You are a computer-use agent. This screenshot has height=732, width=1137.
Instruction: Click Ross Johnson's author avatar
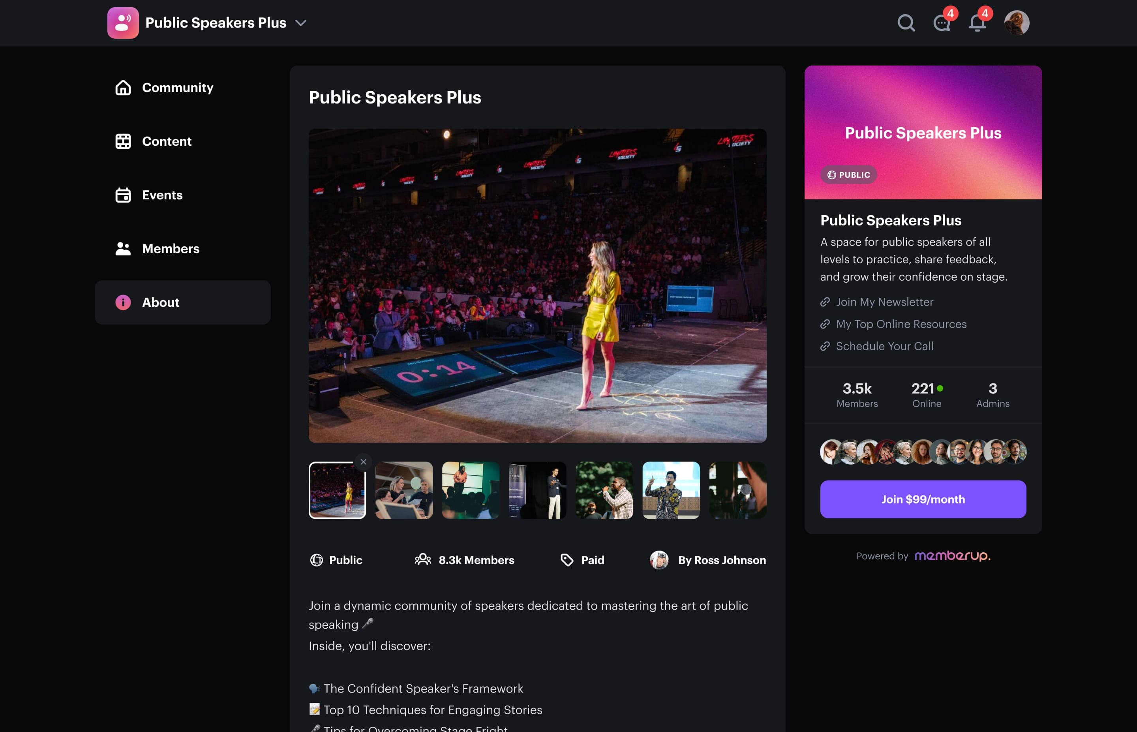pos(659,560)
